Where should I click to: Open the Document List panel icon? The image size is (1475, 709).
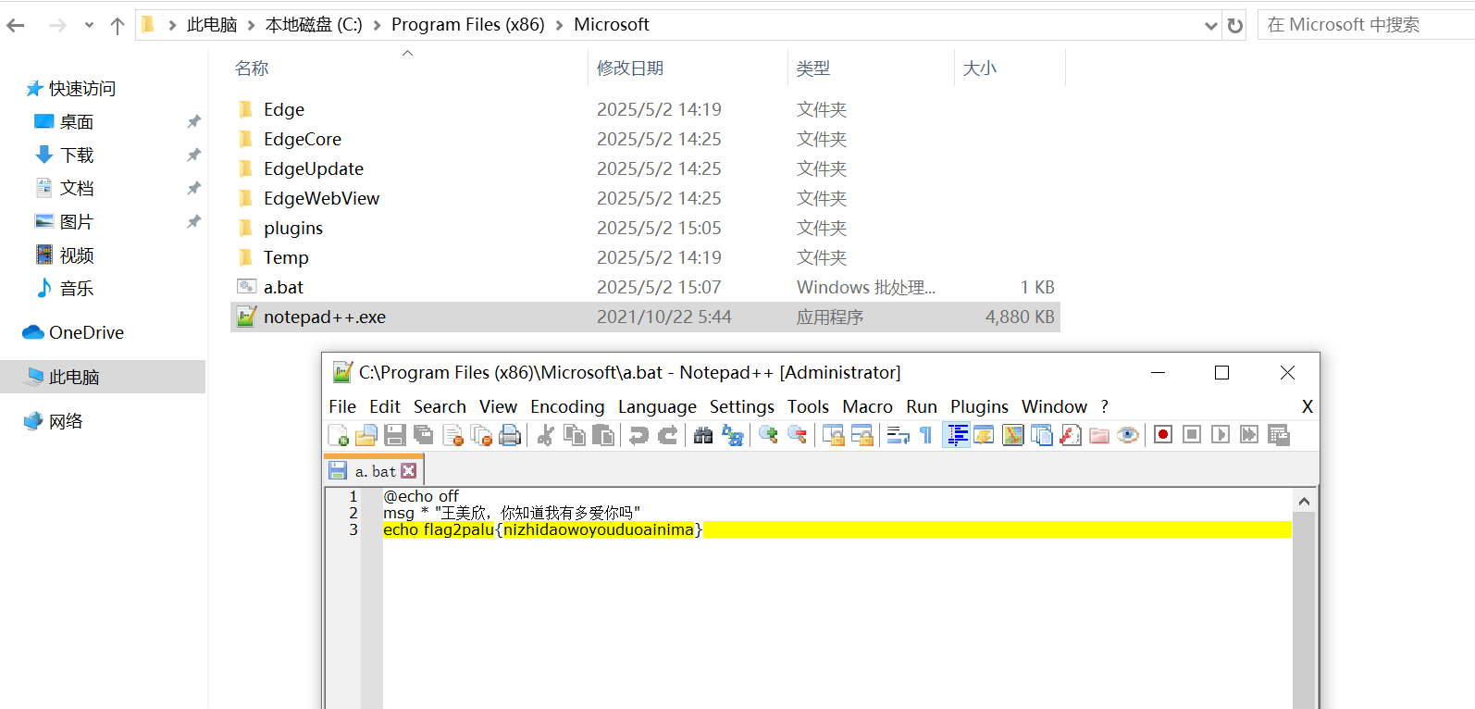pyautogui.click(x=1042, y=435)
